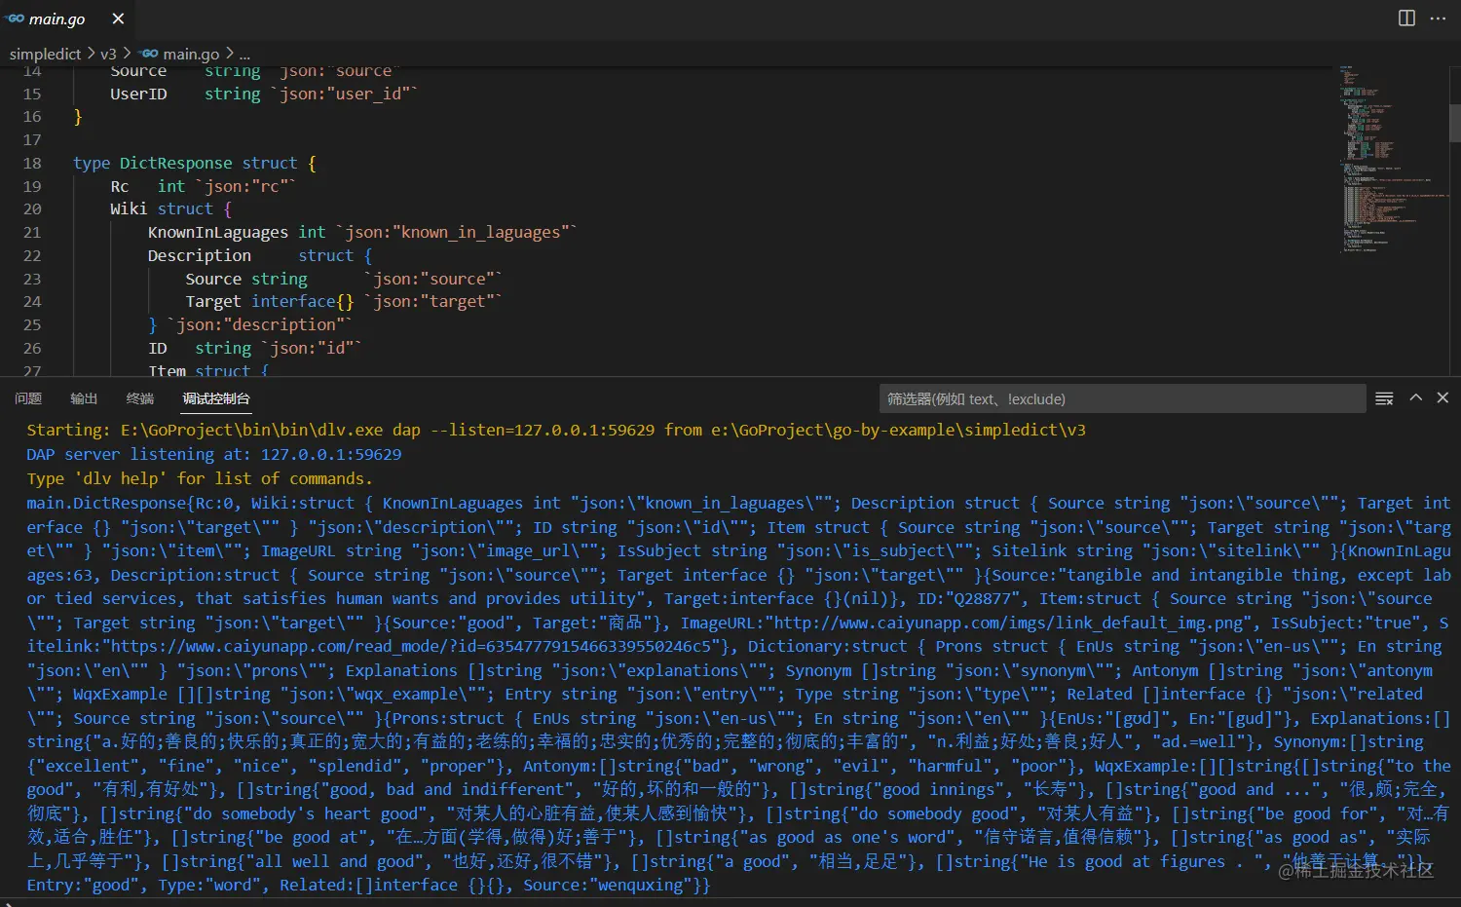Clear the debug console output
Image resolution: width=1461 pixels, height=907 pixels.
[x=1384, y=398]
